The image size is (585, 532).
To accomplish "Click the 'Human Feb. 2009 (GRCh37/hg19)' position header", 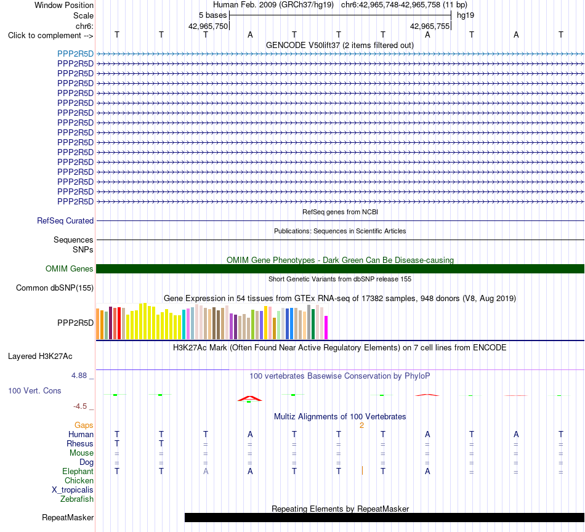I will tap(273, 5).
